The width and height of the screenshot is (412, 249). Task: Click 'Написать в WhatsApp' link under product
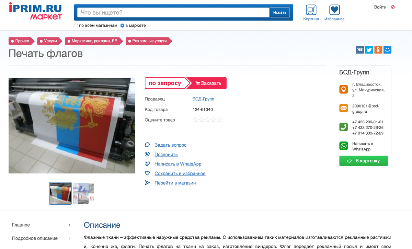178,164
